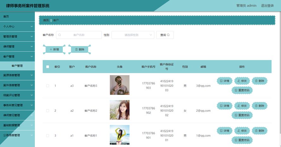The width and height of the screenshot is (281, 147).
Task: Open avatar thumbnail of 客户名称2
Action: (x=120, y=110)
